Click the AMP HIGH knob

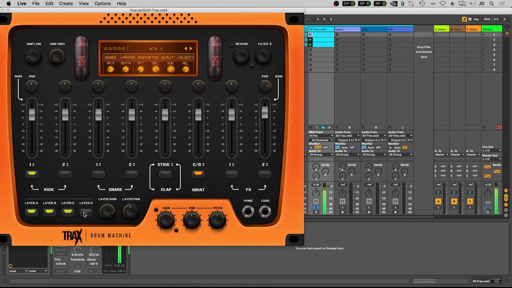tap(57, 57)
